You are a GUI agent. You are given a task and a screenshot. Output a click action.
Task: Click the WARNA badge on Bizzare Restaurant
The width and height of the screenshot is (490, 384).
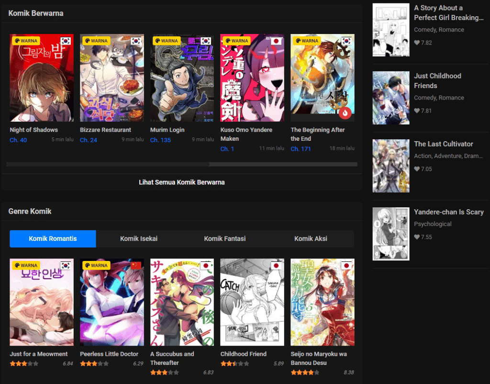click(96, 41)
